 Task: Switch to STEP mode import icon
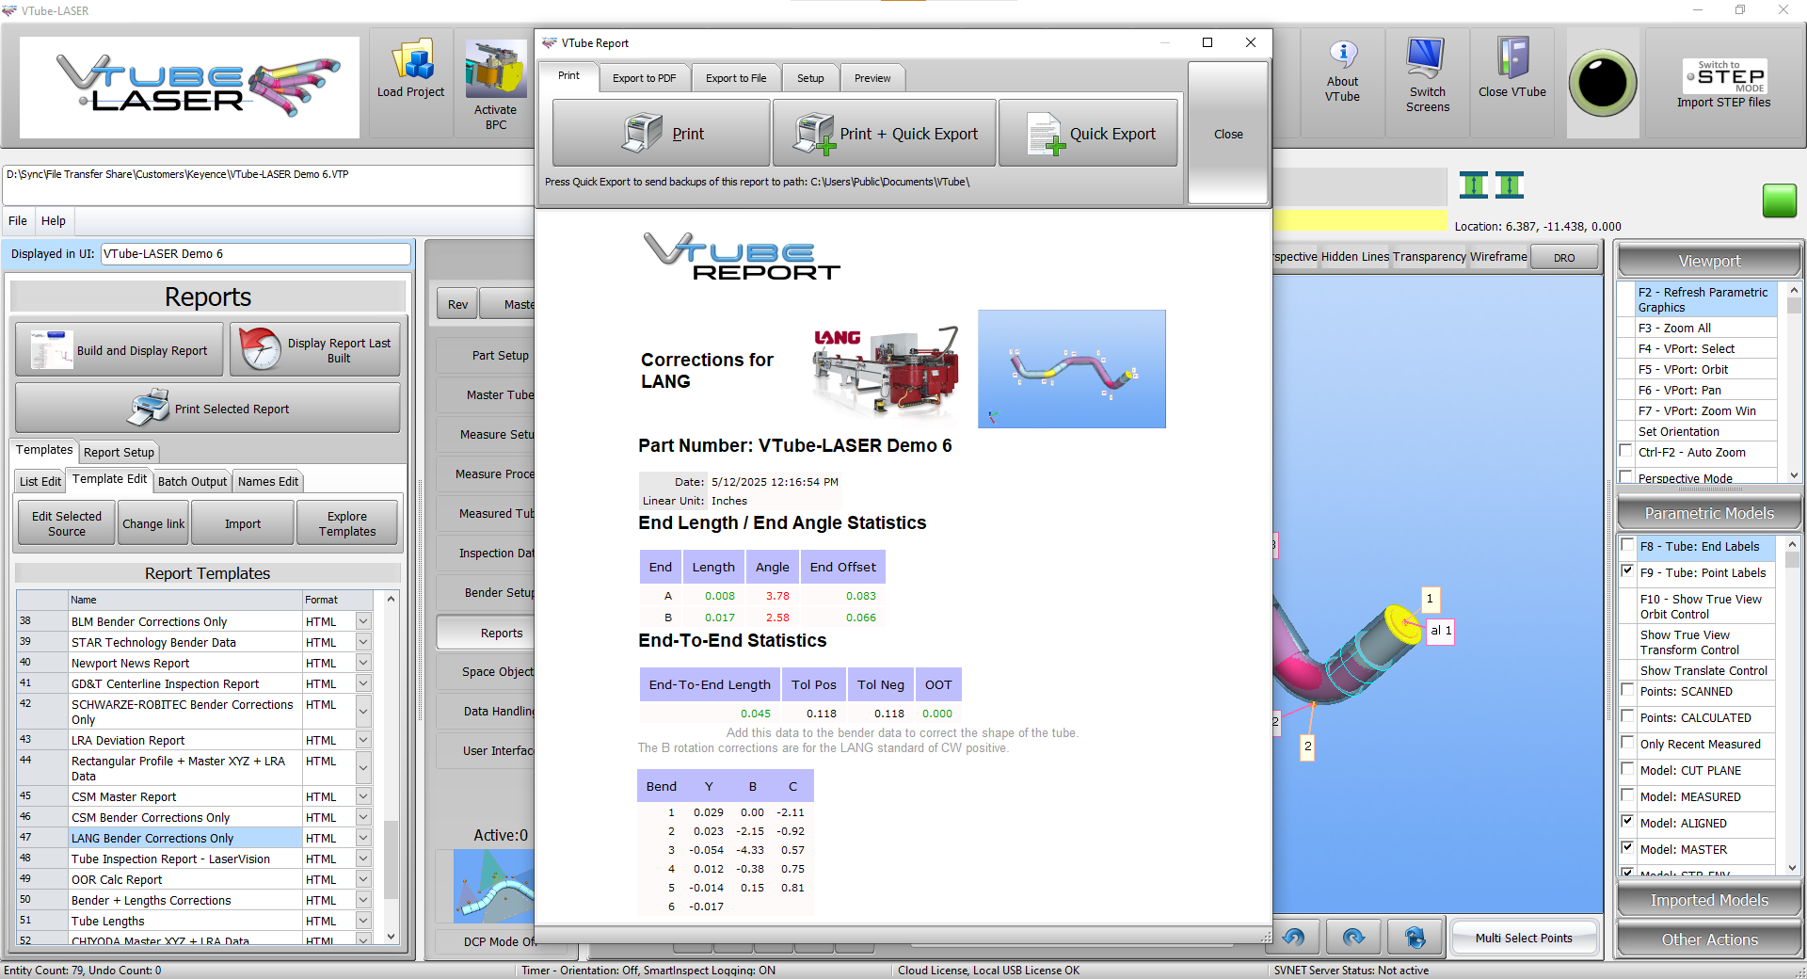coord(1724,76)
